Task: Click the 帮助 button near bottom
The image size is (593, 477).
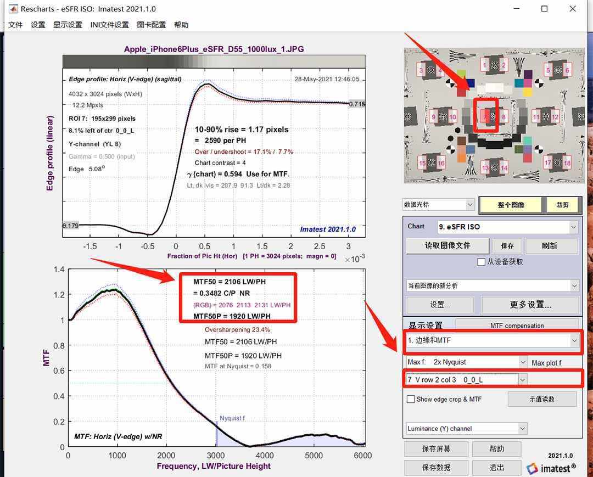Action: point(496,449)
